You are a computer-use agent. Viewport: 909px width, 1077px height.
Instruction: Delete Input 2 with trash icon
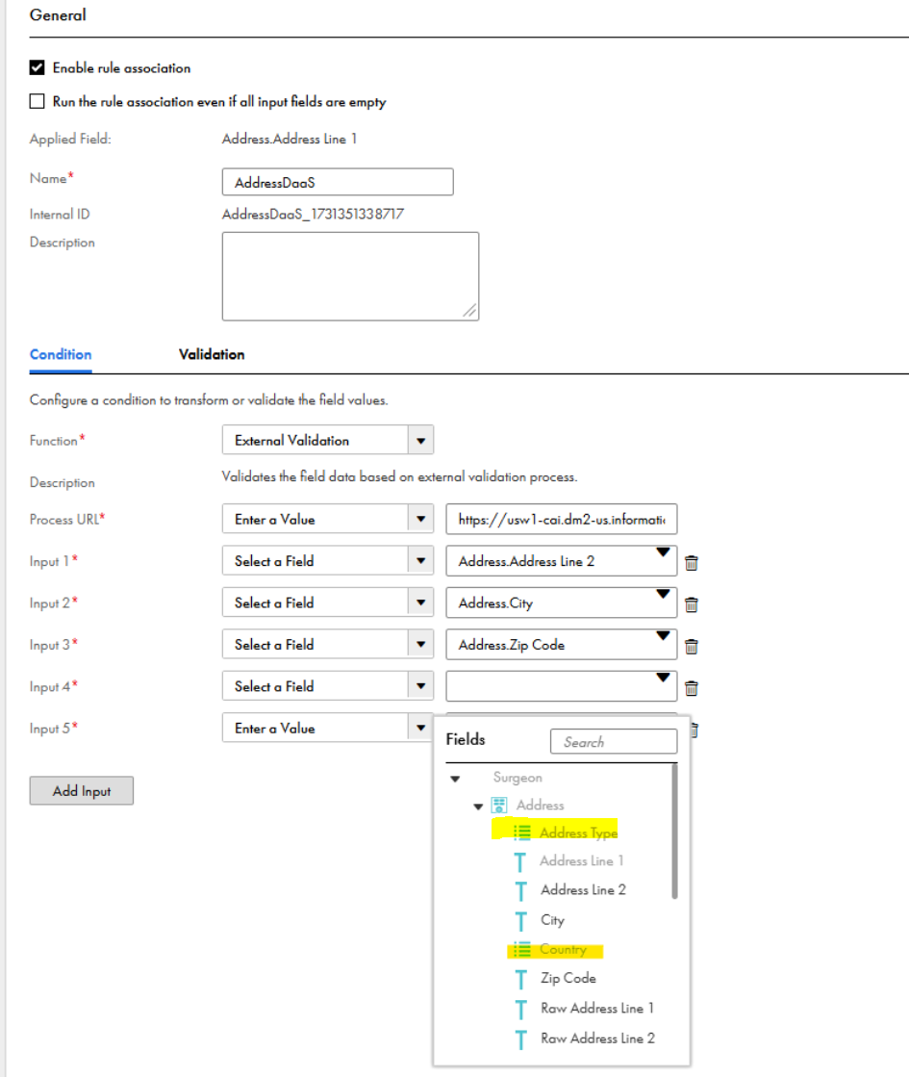coord(692,604)
